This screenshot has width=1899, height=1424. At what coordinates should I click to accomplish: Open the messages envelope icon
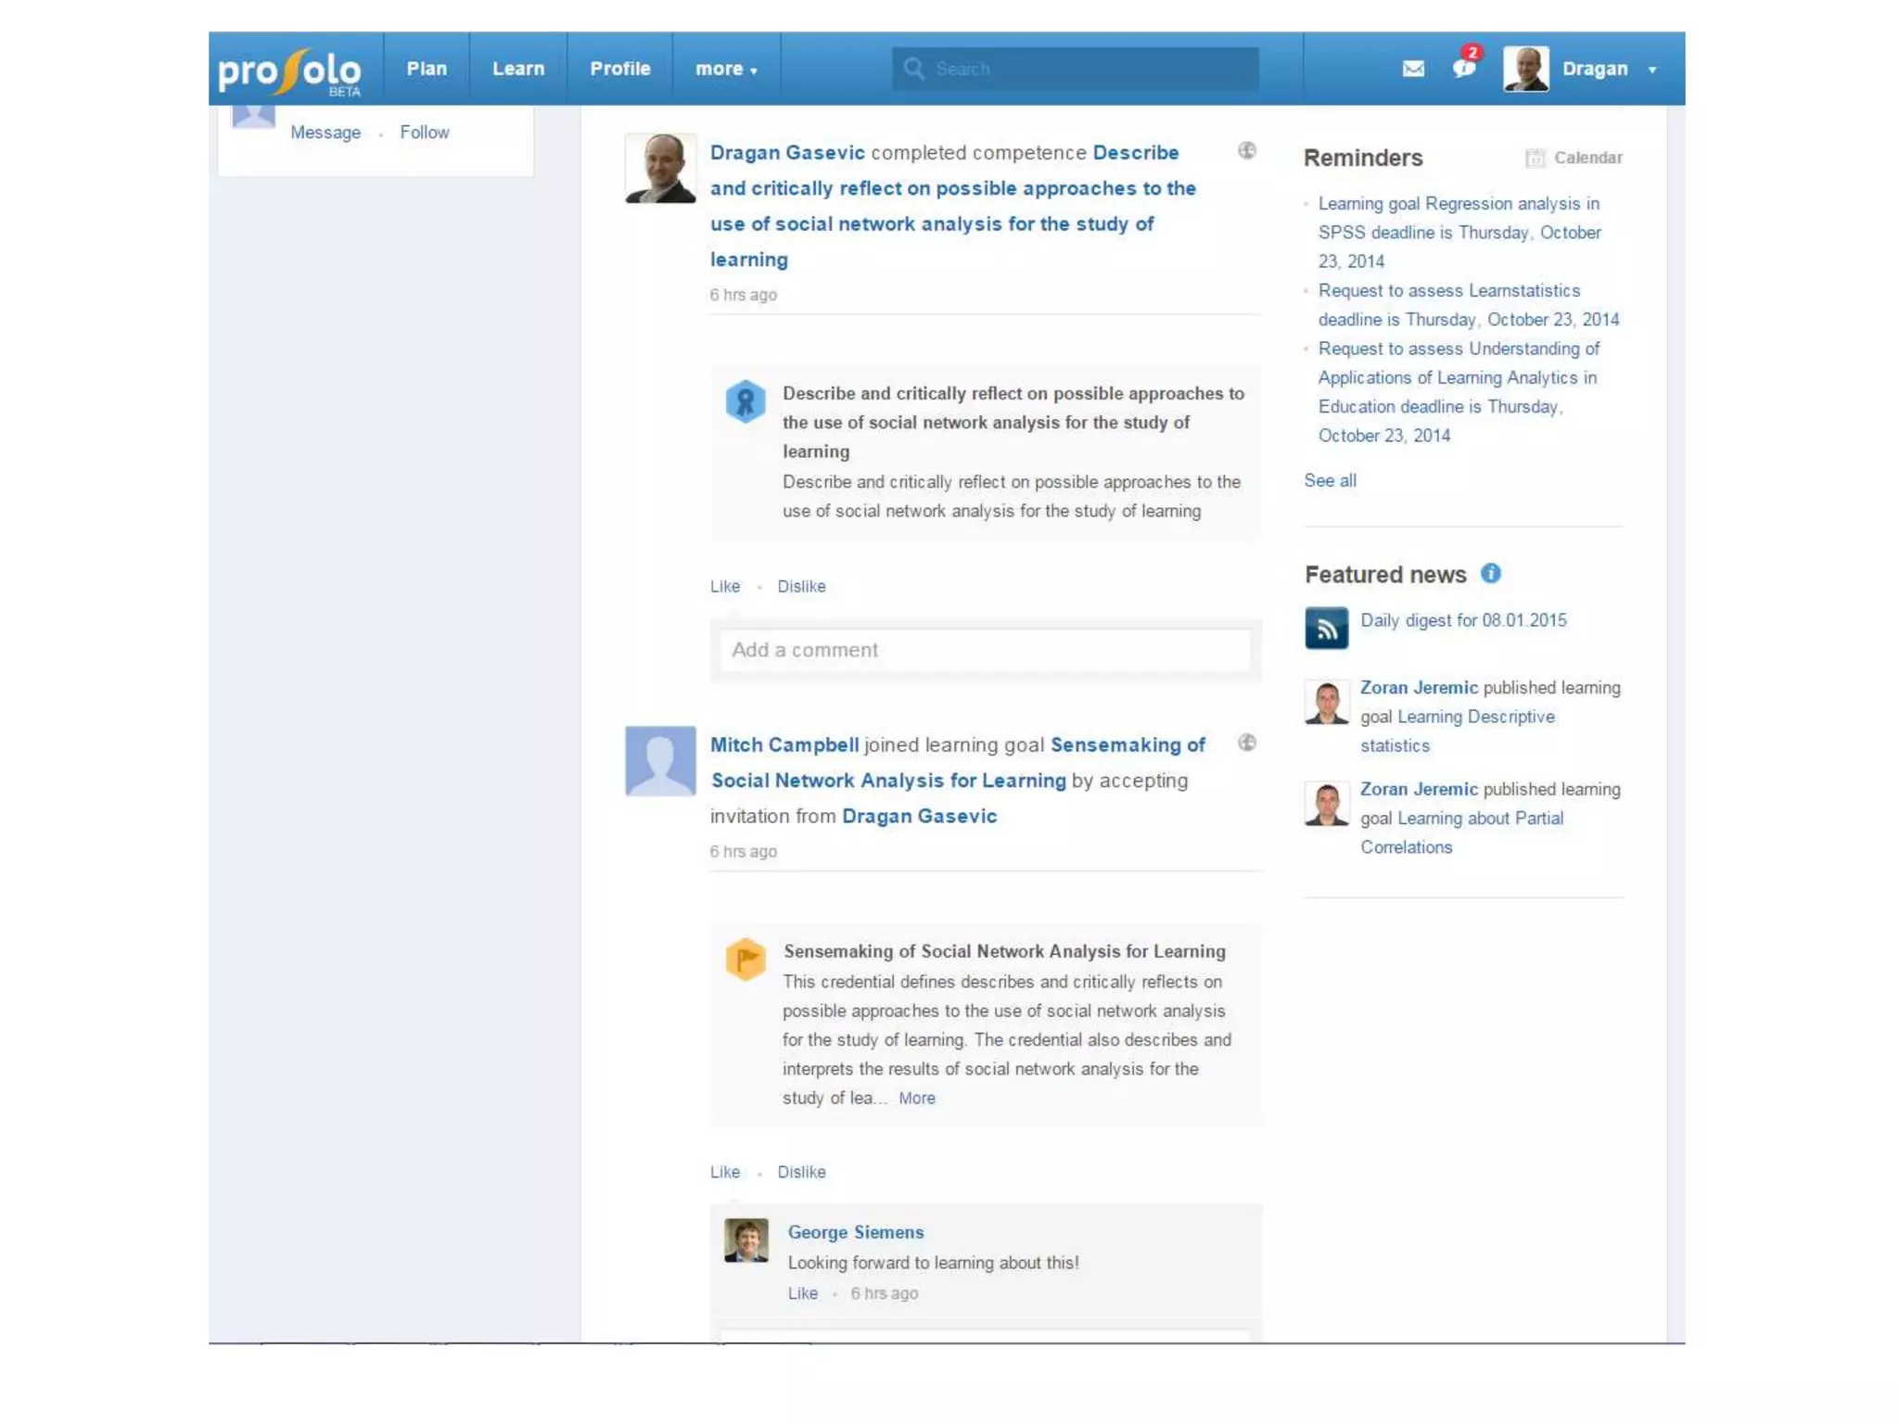pos(1412,69)
